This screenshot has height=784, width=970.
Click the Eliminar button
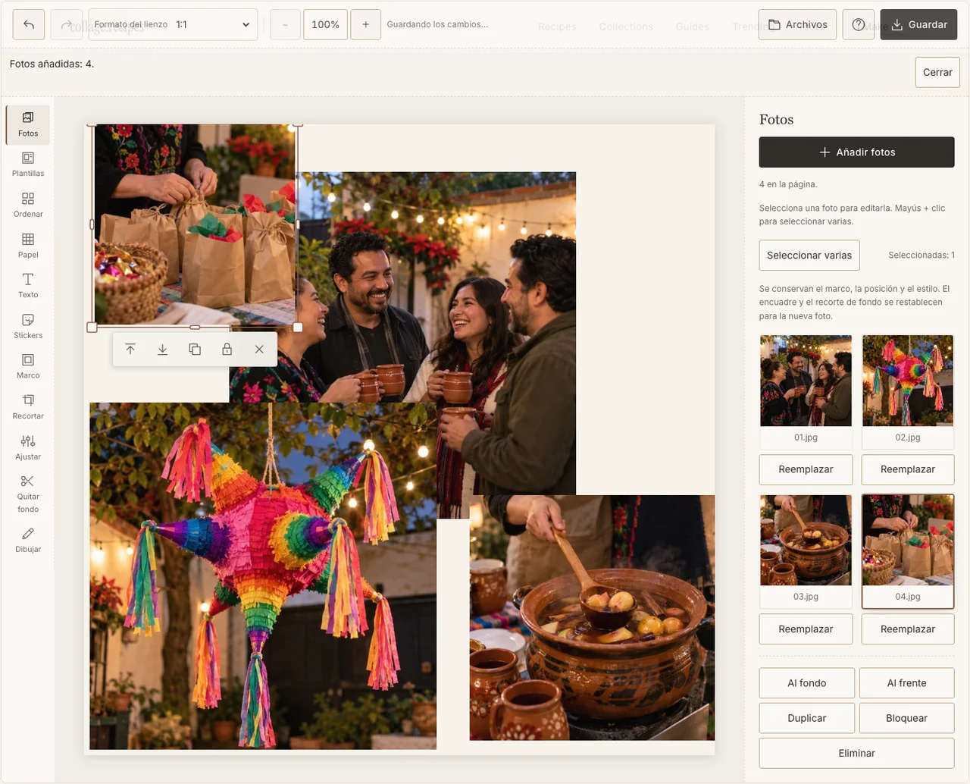tap(857, 753)
